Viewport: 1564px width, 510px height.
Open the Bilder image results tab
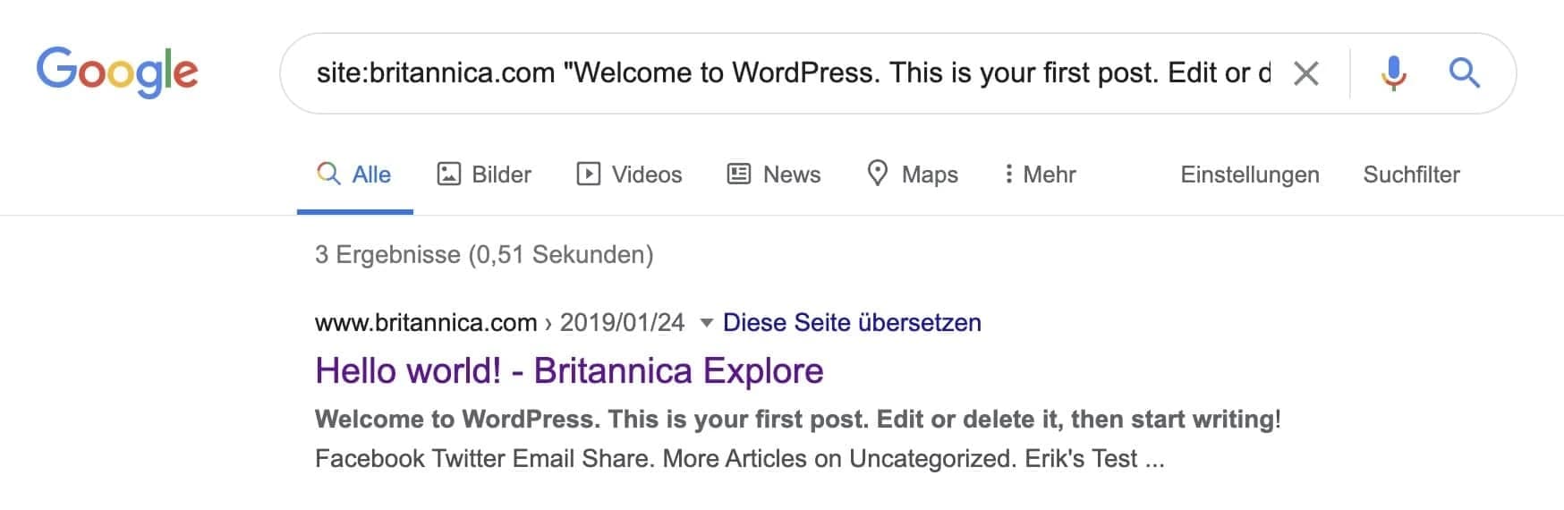tap(484, 174)
